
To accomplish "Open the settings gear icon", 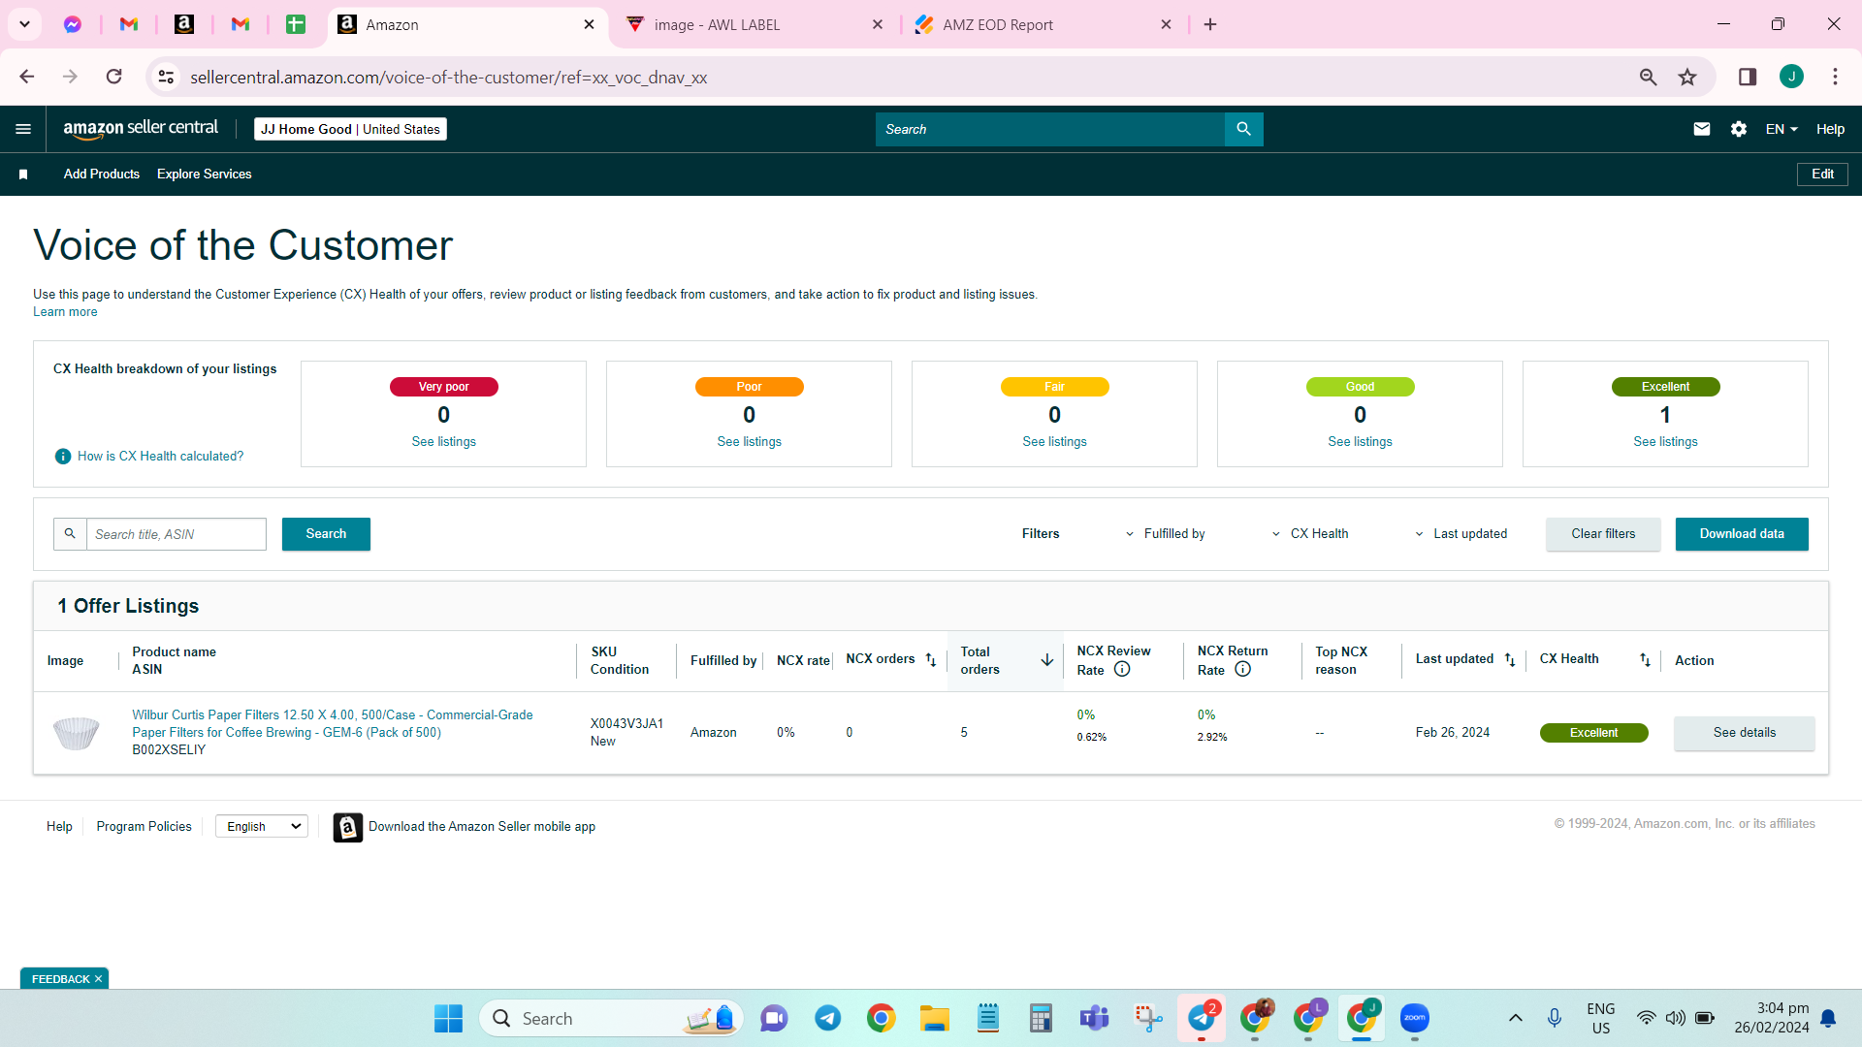I will 1739,129.
